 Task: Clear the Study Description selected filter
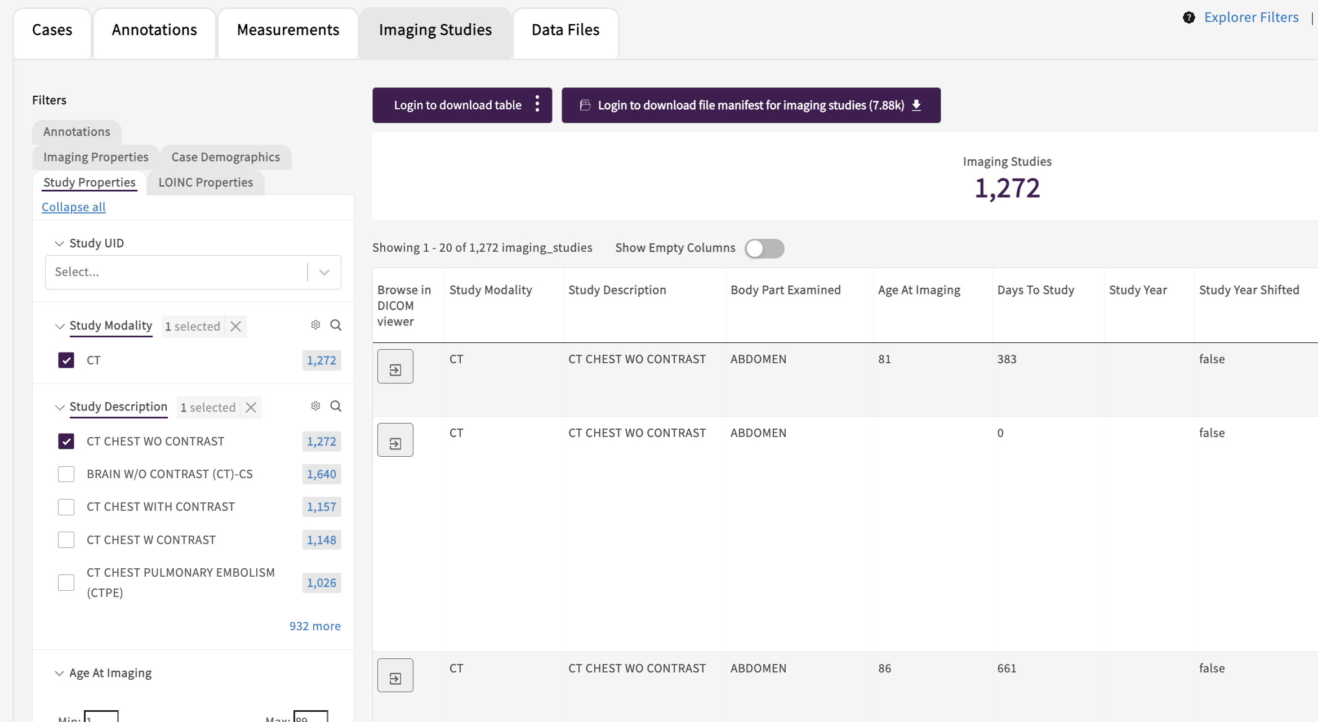(251, 407)
